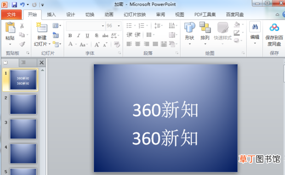Justify the paragraph text
The height and width of the screenshot is (175, 285).
155,44
